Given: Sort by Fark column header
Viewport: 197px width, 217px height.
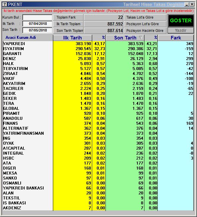Looking at the screenshot, I should point(176,38).
